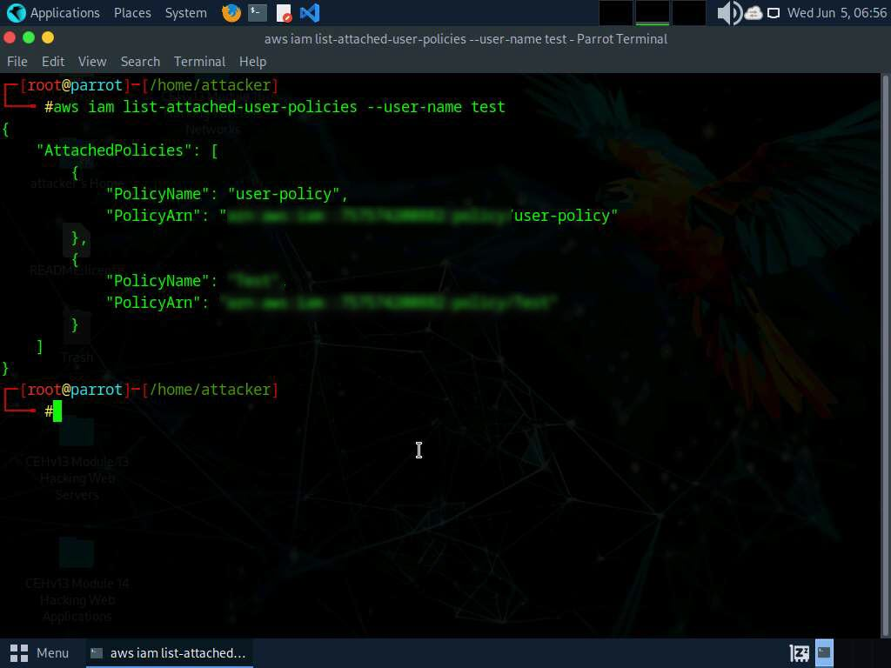
Task: Open the Terminal menu
Action: tap(199, 62)
